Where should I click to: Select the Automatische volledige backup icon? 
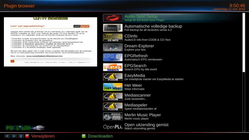113,28
